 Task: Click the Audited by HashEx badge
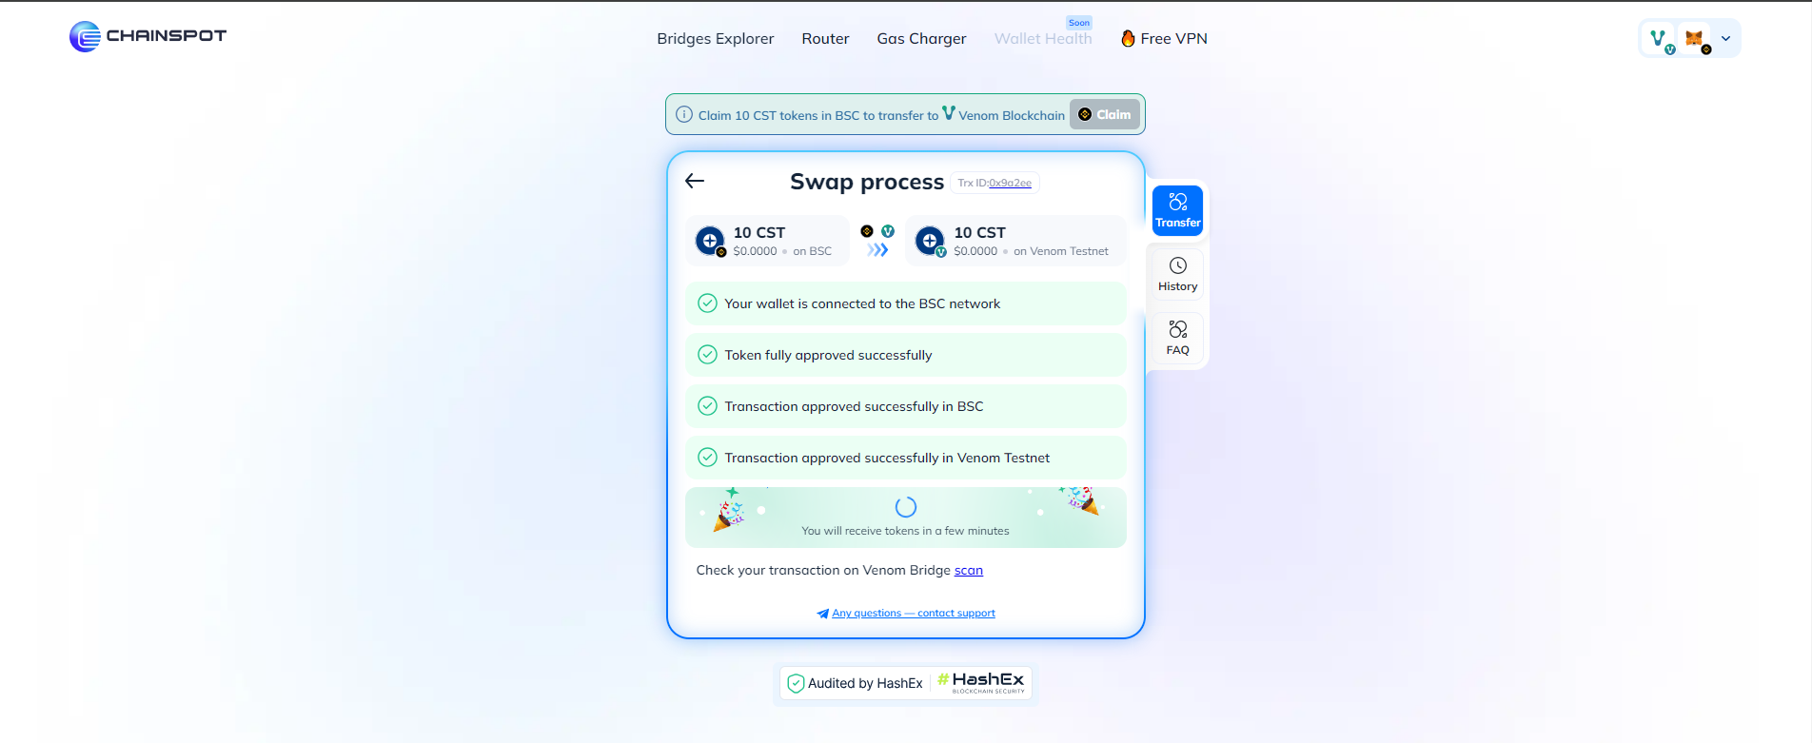[906, 683]
